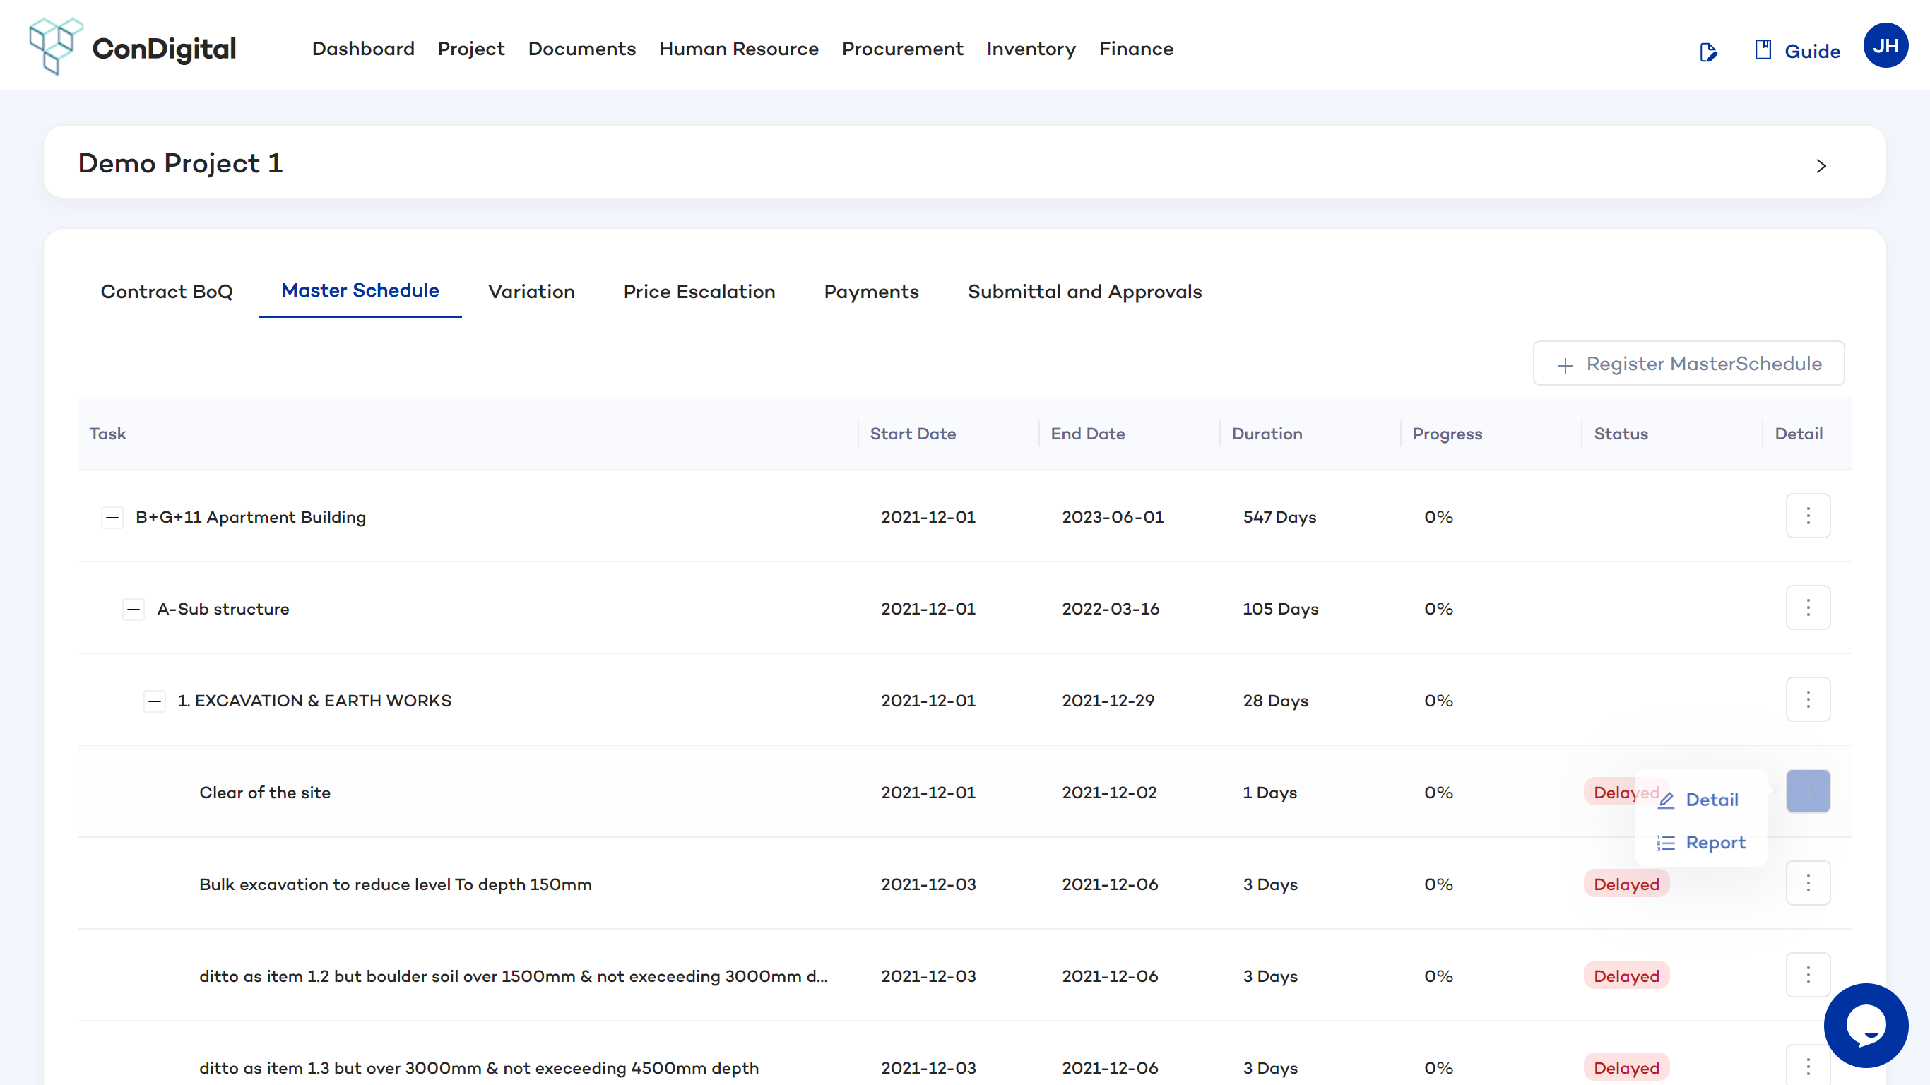Switch to the Variation tab
The width and height of the screenshot is (1930, 1085).
coord(531,292)
